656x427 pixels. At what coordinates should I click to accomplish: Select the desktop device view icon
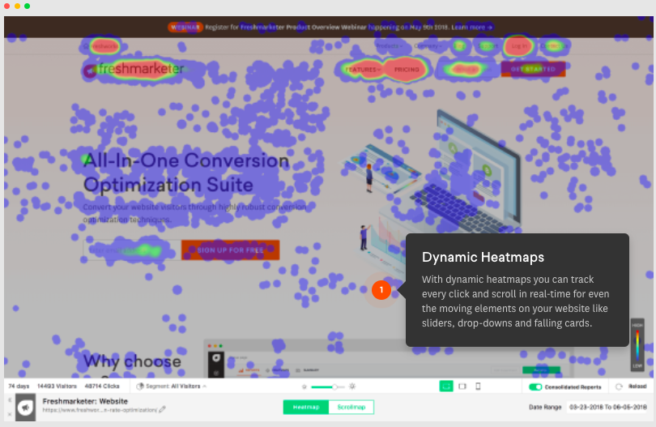click(x=446, y=386)
